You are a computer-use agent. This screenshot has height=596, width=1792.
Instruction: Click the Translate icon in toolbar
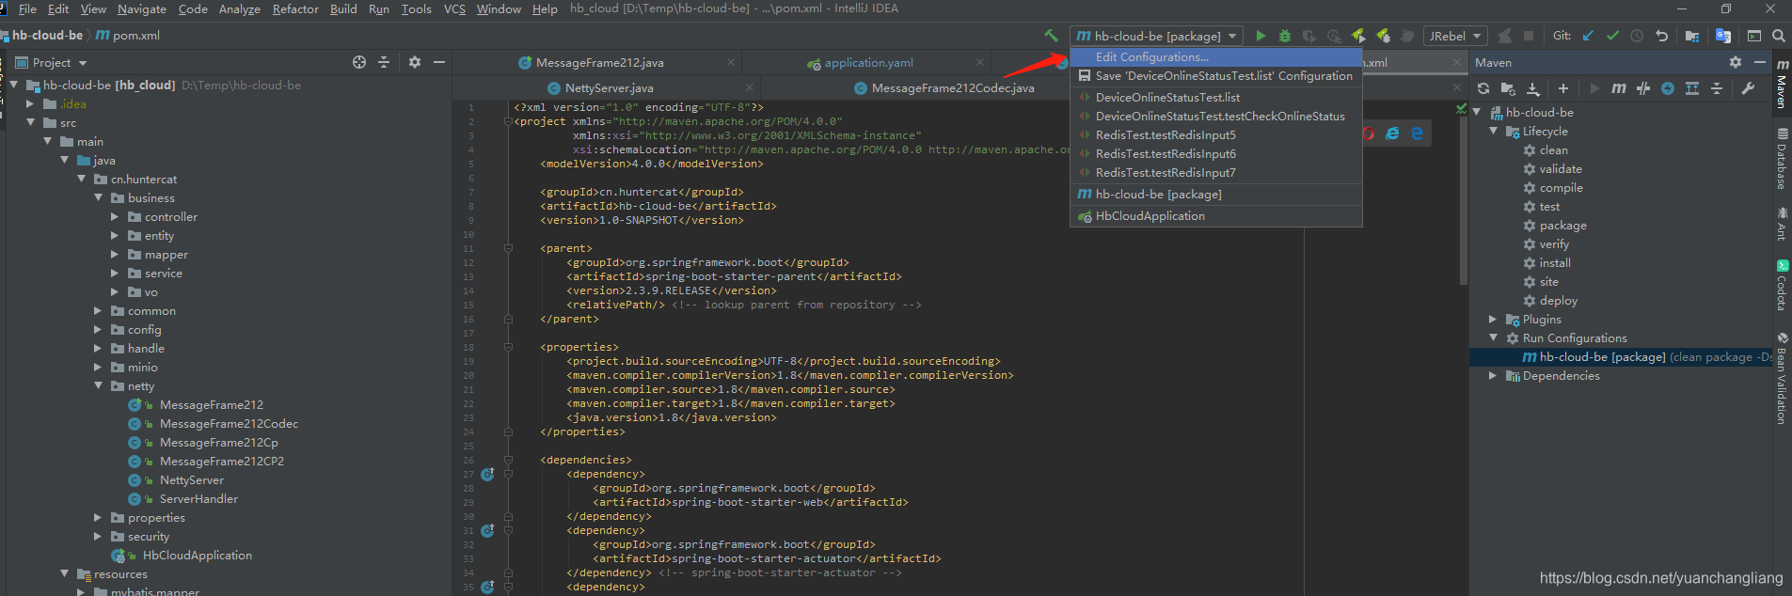(1723, 36)
